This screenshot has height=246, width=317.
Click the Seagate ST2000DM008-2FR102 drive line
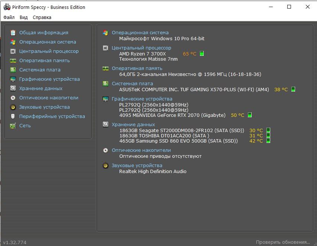tap(182, 130)
